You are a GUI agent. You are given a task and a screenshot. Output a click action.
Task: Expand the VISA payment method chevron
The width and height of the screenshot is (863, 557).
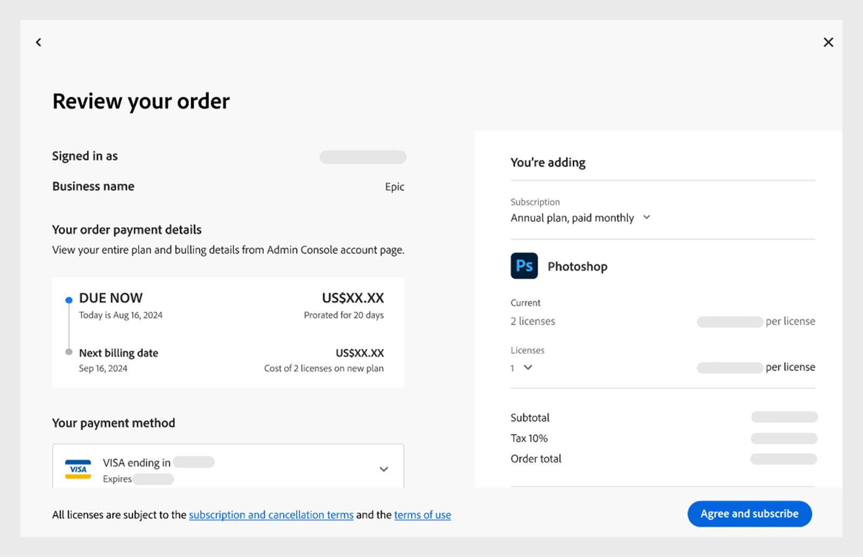pos(383,469)
